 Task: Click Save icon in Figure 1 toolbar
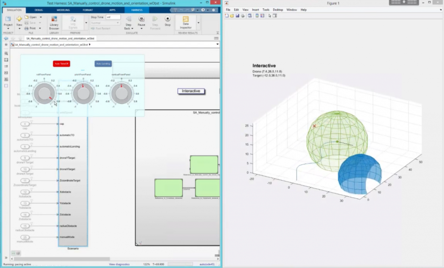(237, 16)
